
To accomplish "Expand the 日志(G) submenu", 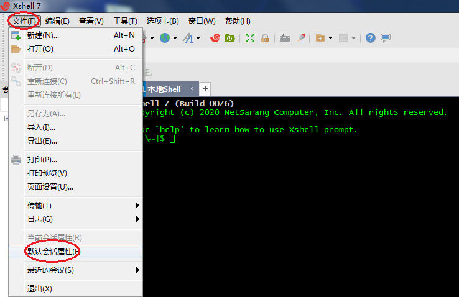I will (x=76, y=219).
